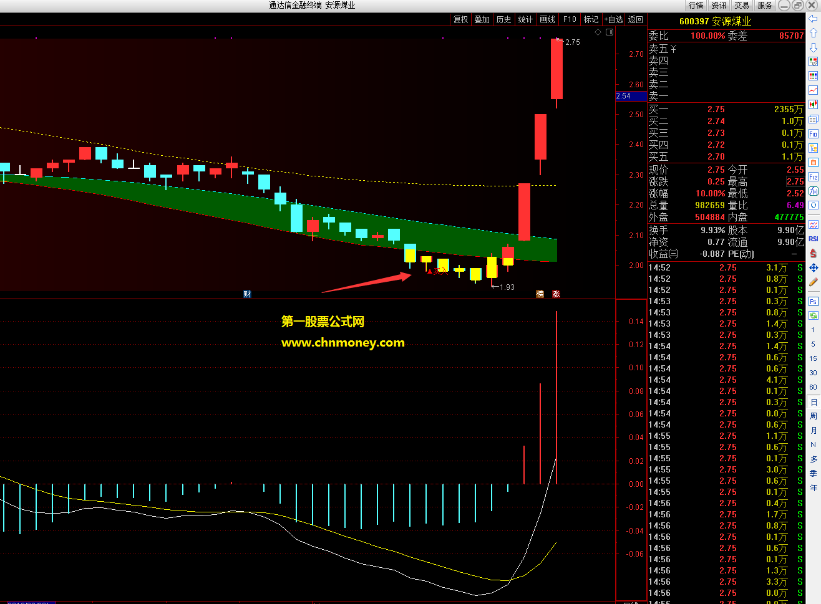Screen dimensions: 821x604
Task: Open the 服务 service menu
Action: pos(765,5)
